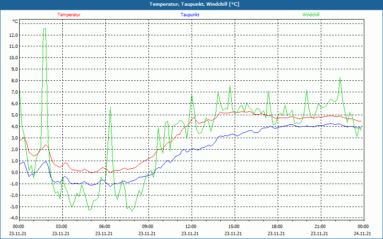Click the 03:00 time label
This screenshot has height=239, width=383.
pyautogui.click(x=62, y=227)
